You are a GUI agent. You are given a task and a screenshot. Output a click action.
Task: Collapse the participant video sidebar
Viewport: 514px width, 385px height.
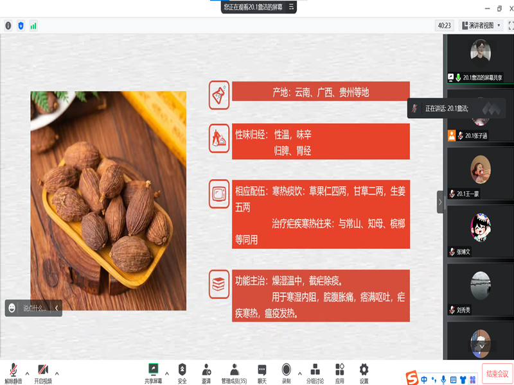[440, 202]
